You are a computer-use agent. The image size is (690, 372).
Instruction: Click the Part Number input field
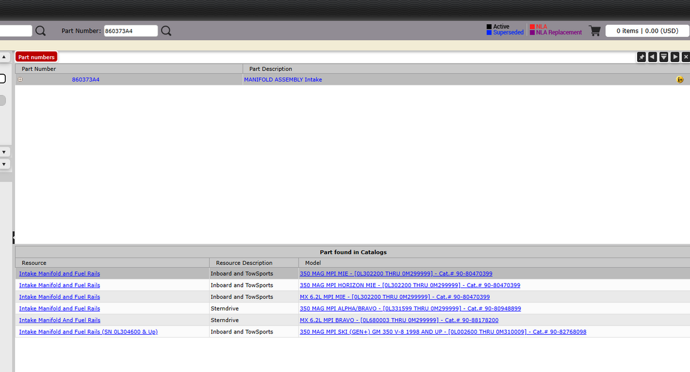131,31
